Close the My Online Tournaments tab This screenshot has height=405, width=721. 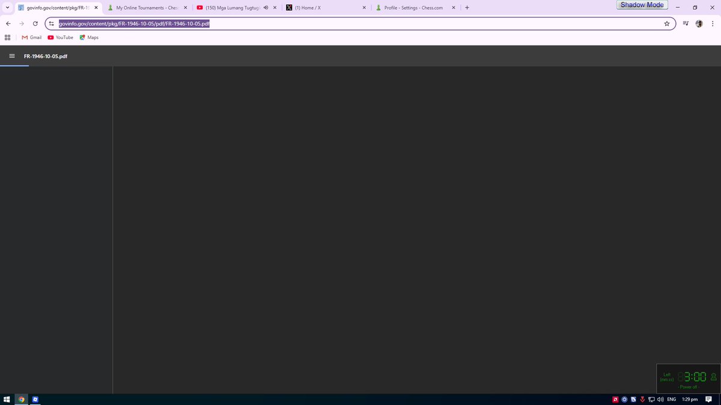[x=185, y=8]
